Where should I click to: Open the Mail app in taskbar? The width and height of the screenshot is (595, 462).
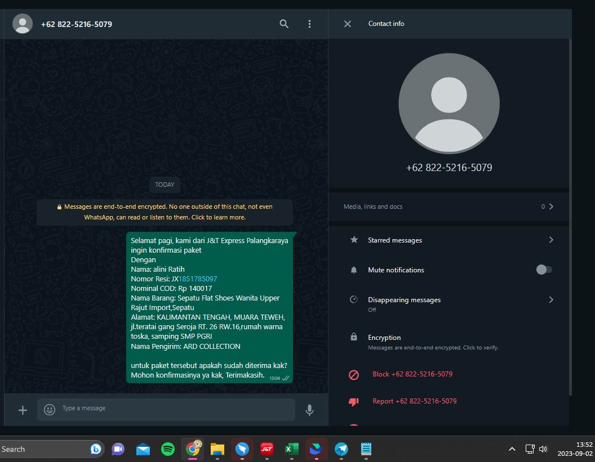point(143,450)
